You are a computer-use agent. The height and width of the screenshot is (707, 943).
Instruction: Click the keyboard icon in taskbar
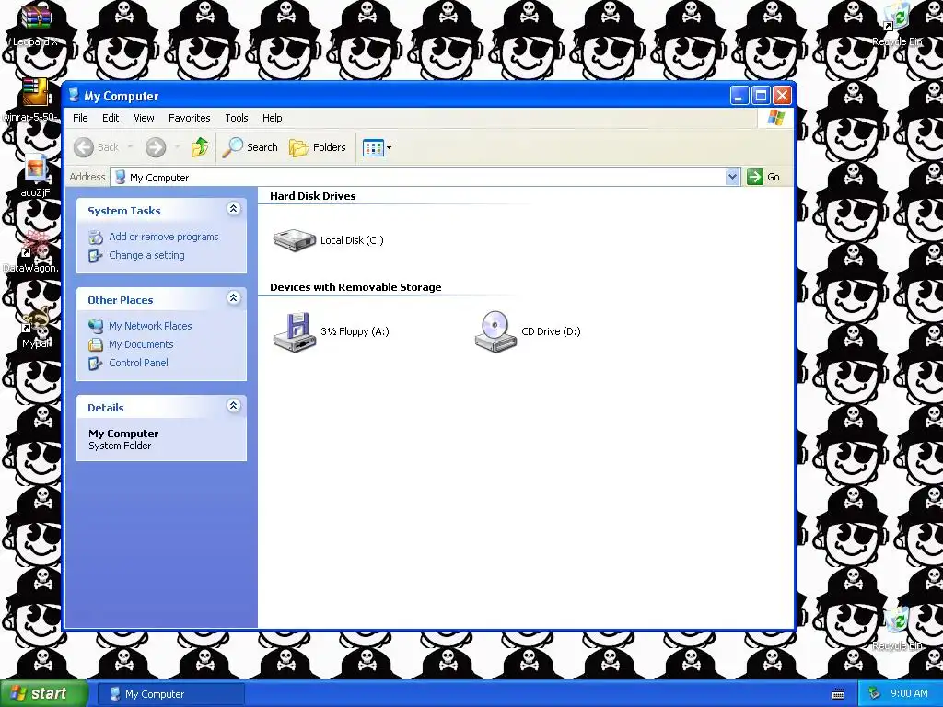838,694
